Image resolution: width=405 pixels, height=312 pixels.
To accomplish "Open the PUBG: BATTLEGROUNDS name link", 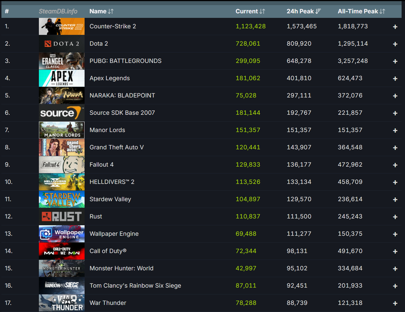I will tap(125, 61).
